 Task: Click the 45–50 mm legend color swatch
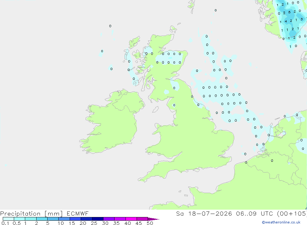(142, 219)
